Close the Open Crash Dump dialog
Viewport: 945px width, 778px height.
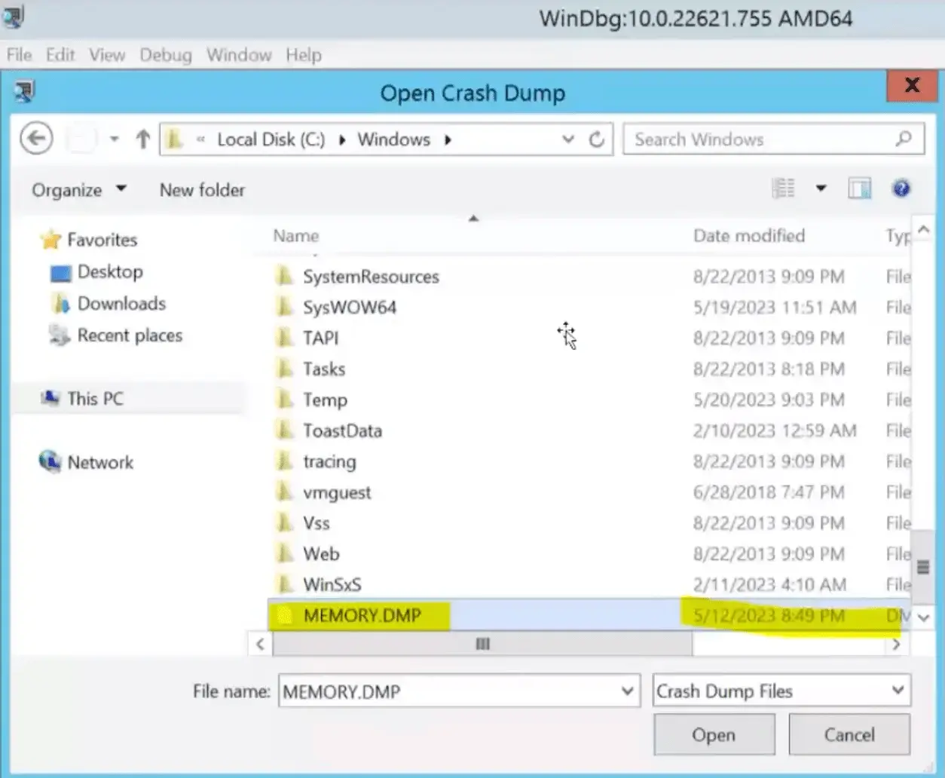click(912, 85)
